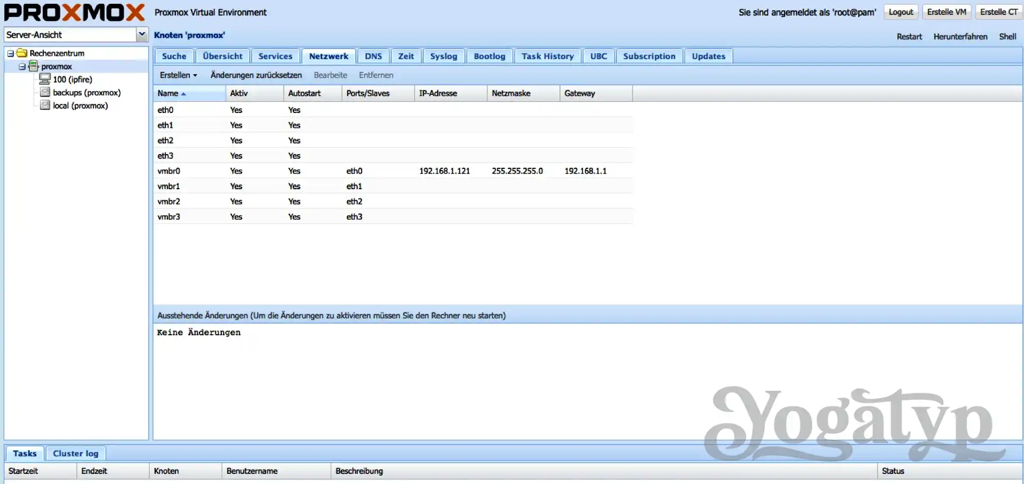Click the Logout button
Screen dimensions: 1024x484
tap(901, 12)
